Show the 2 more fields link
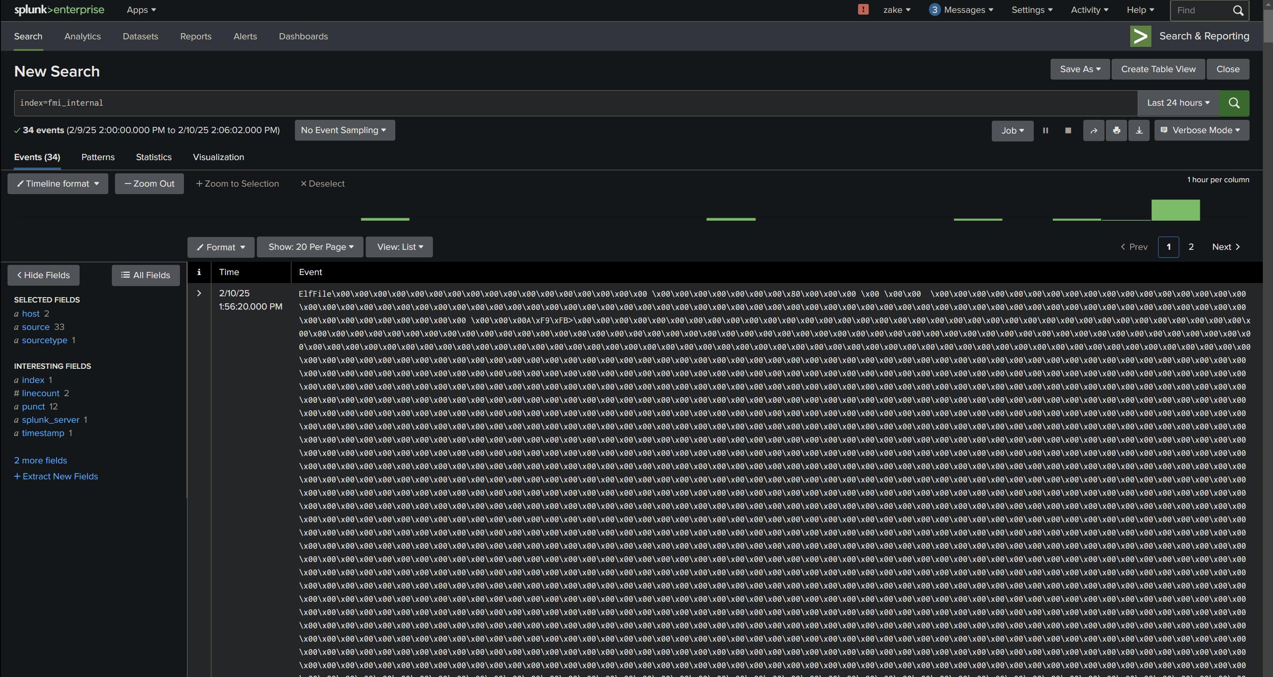Image resolution: width=1273 pixels, height=677 pixels. (x=40, y=460)
